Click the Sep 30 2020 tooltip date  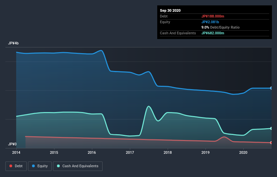coord(170,10)
